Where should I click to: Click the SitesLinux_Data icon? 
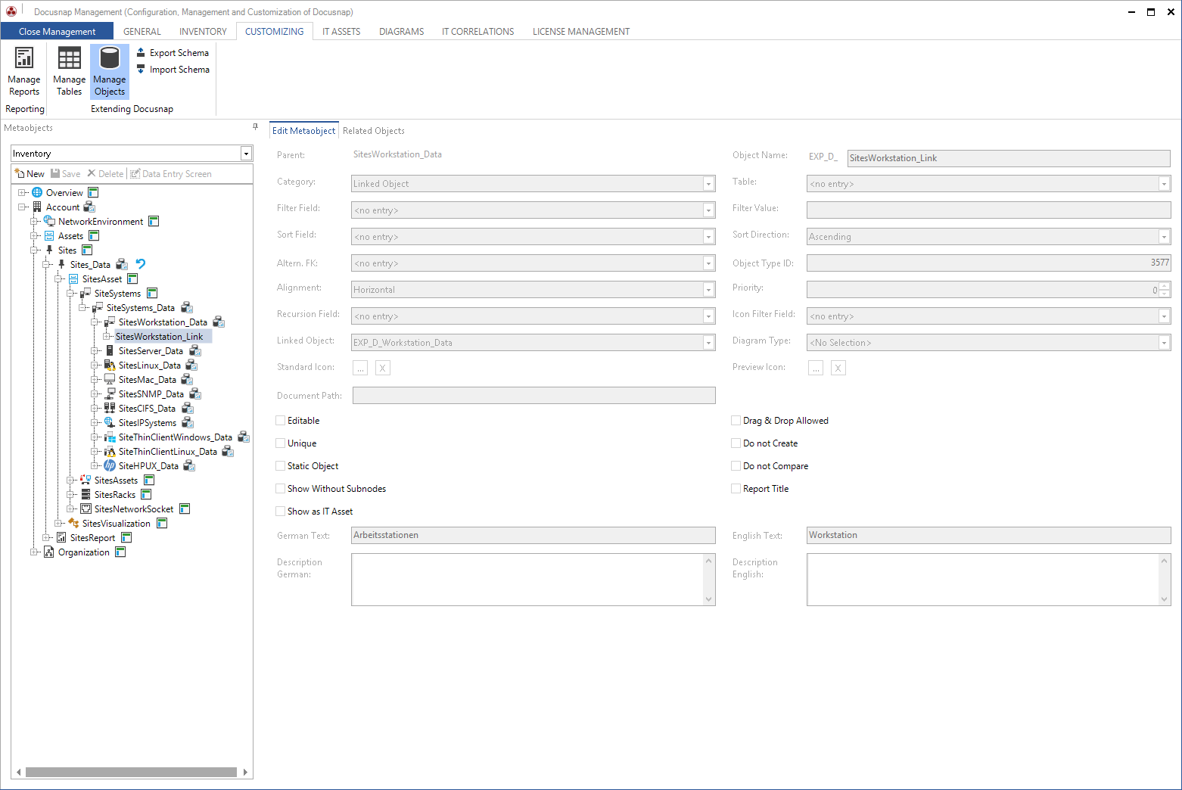(x=110, y=365)
